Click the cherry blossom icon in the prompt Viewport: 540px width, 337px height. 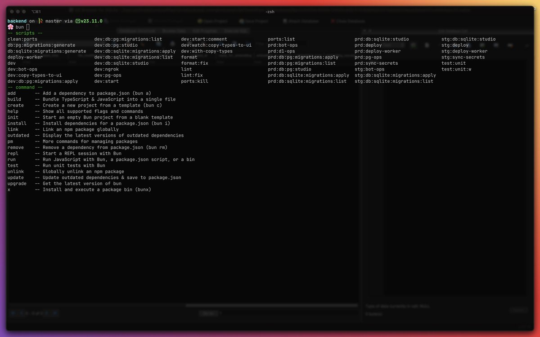click(10, 27)
